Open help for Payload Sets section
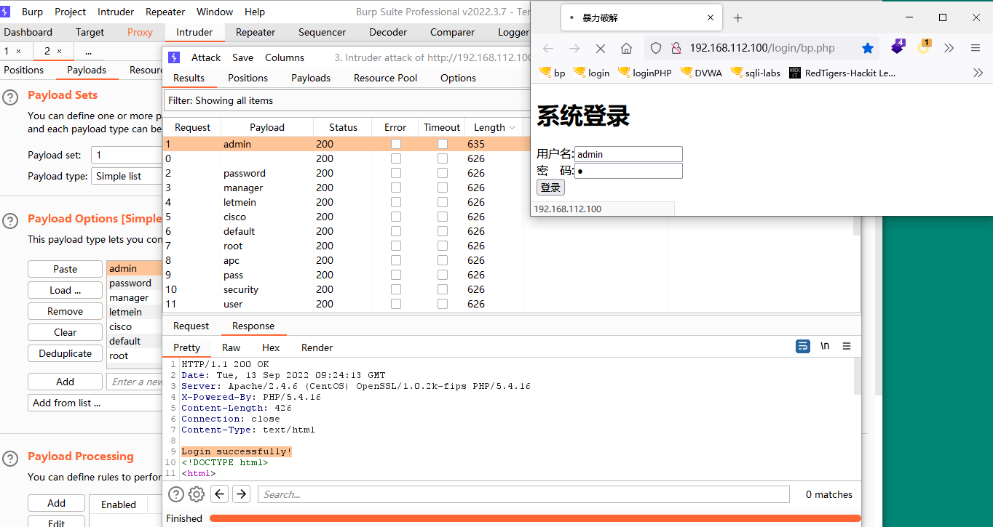 [x=10, y=97]
